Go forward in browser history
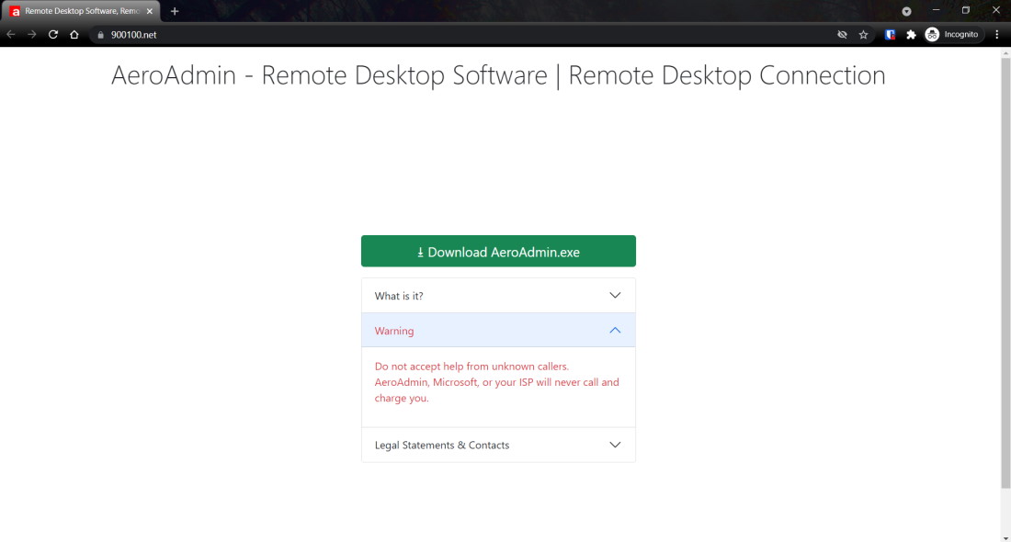The image size is (1011, 542). 31,35
